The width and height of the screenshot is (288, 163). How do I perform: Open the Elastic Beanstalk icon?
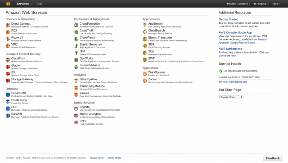click(76, 46)
